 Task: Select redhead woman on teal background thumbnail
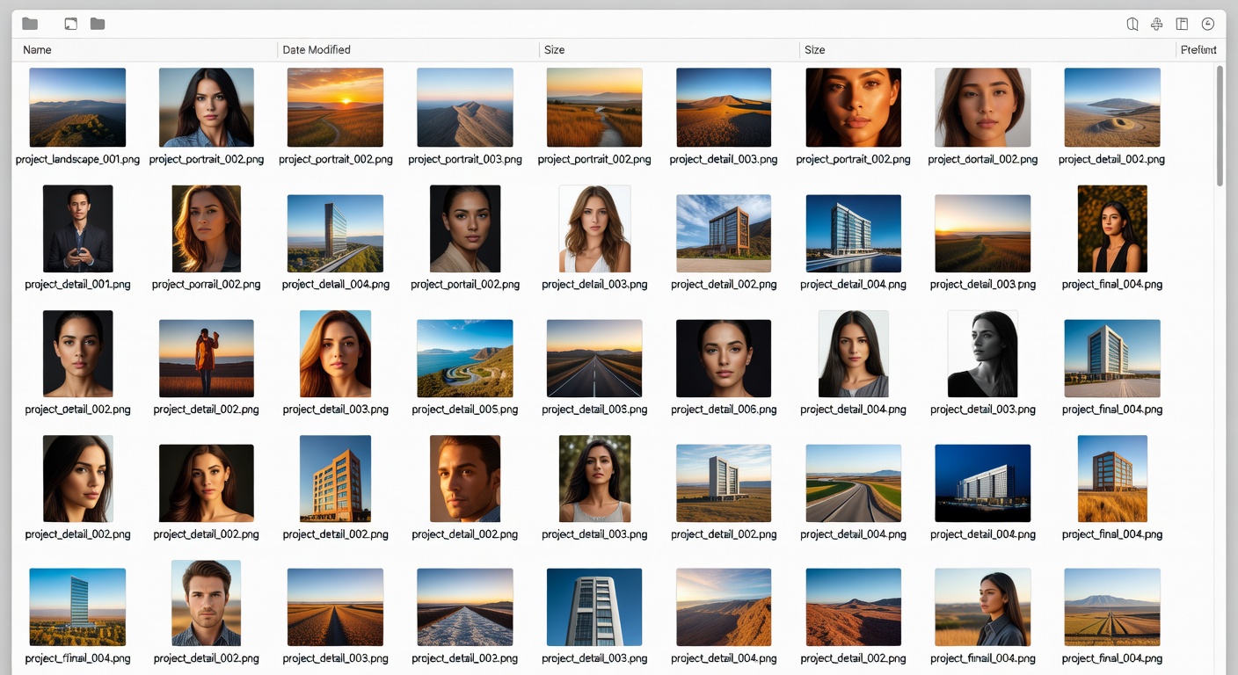[335, 353]
